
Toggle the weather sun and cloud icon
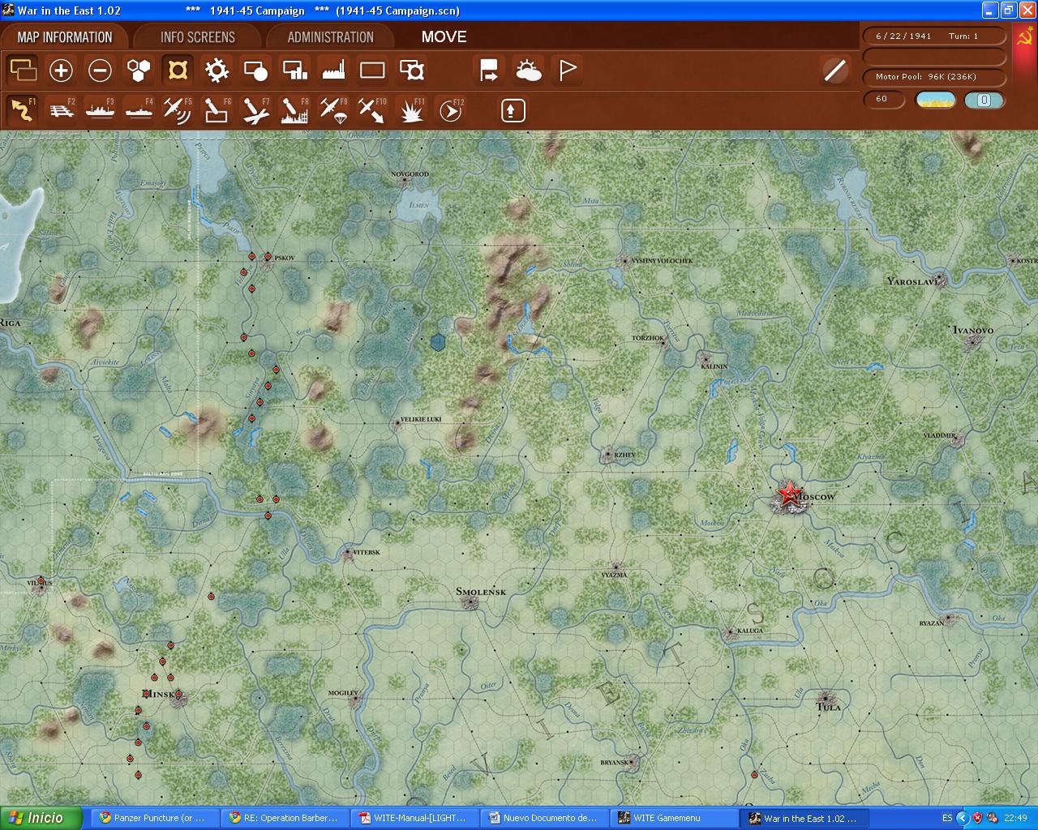tap(528, 71)
